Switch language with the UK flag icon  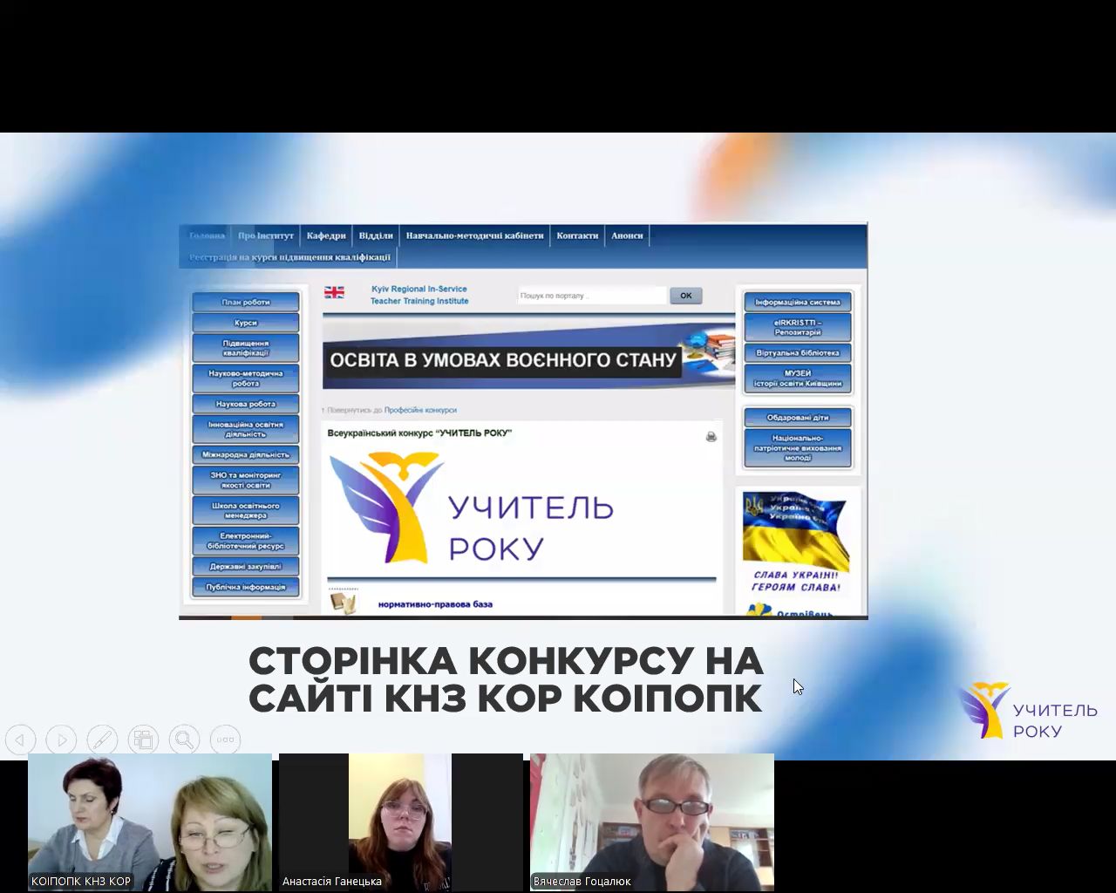pos(334,293)
